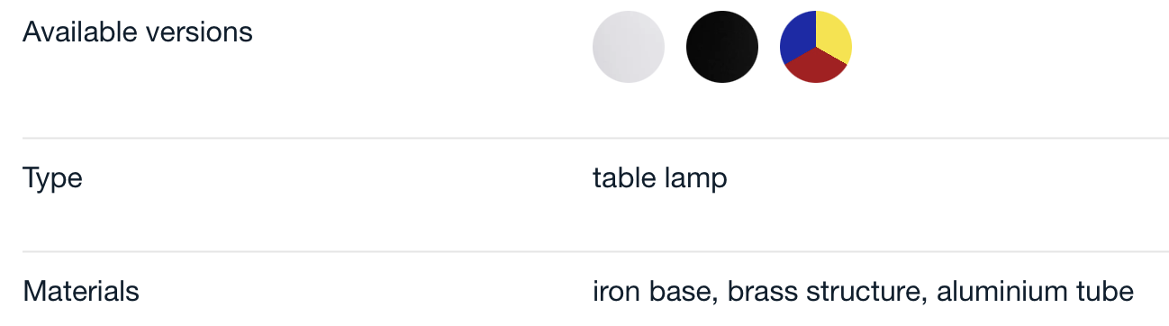Select the white version swatch
The height and width of the screenshot is (326, 1169).
(629, 47)
